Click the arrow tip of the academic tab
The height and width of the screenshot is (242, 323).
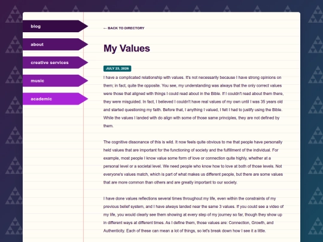pyautogui.click(x=84, y=99)
